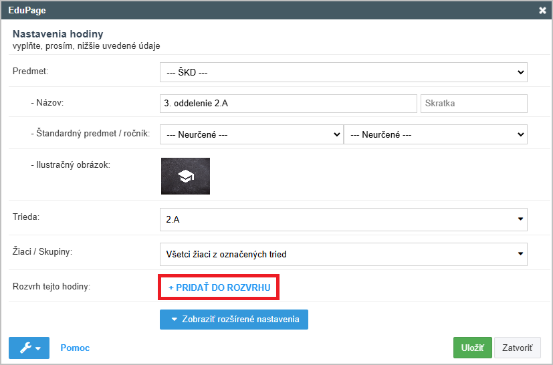The width and height of the screenshot is (553, 365).
Task: Click the graduation cap illustration image
Action: point(185,176)
